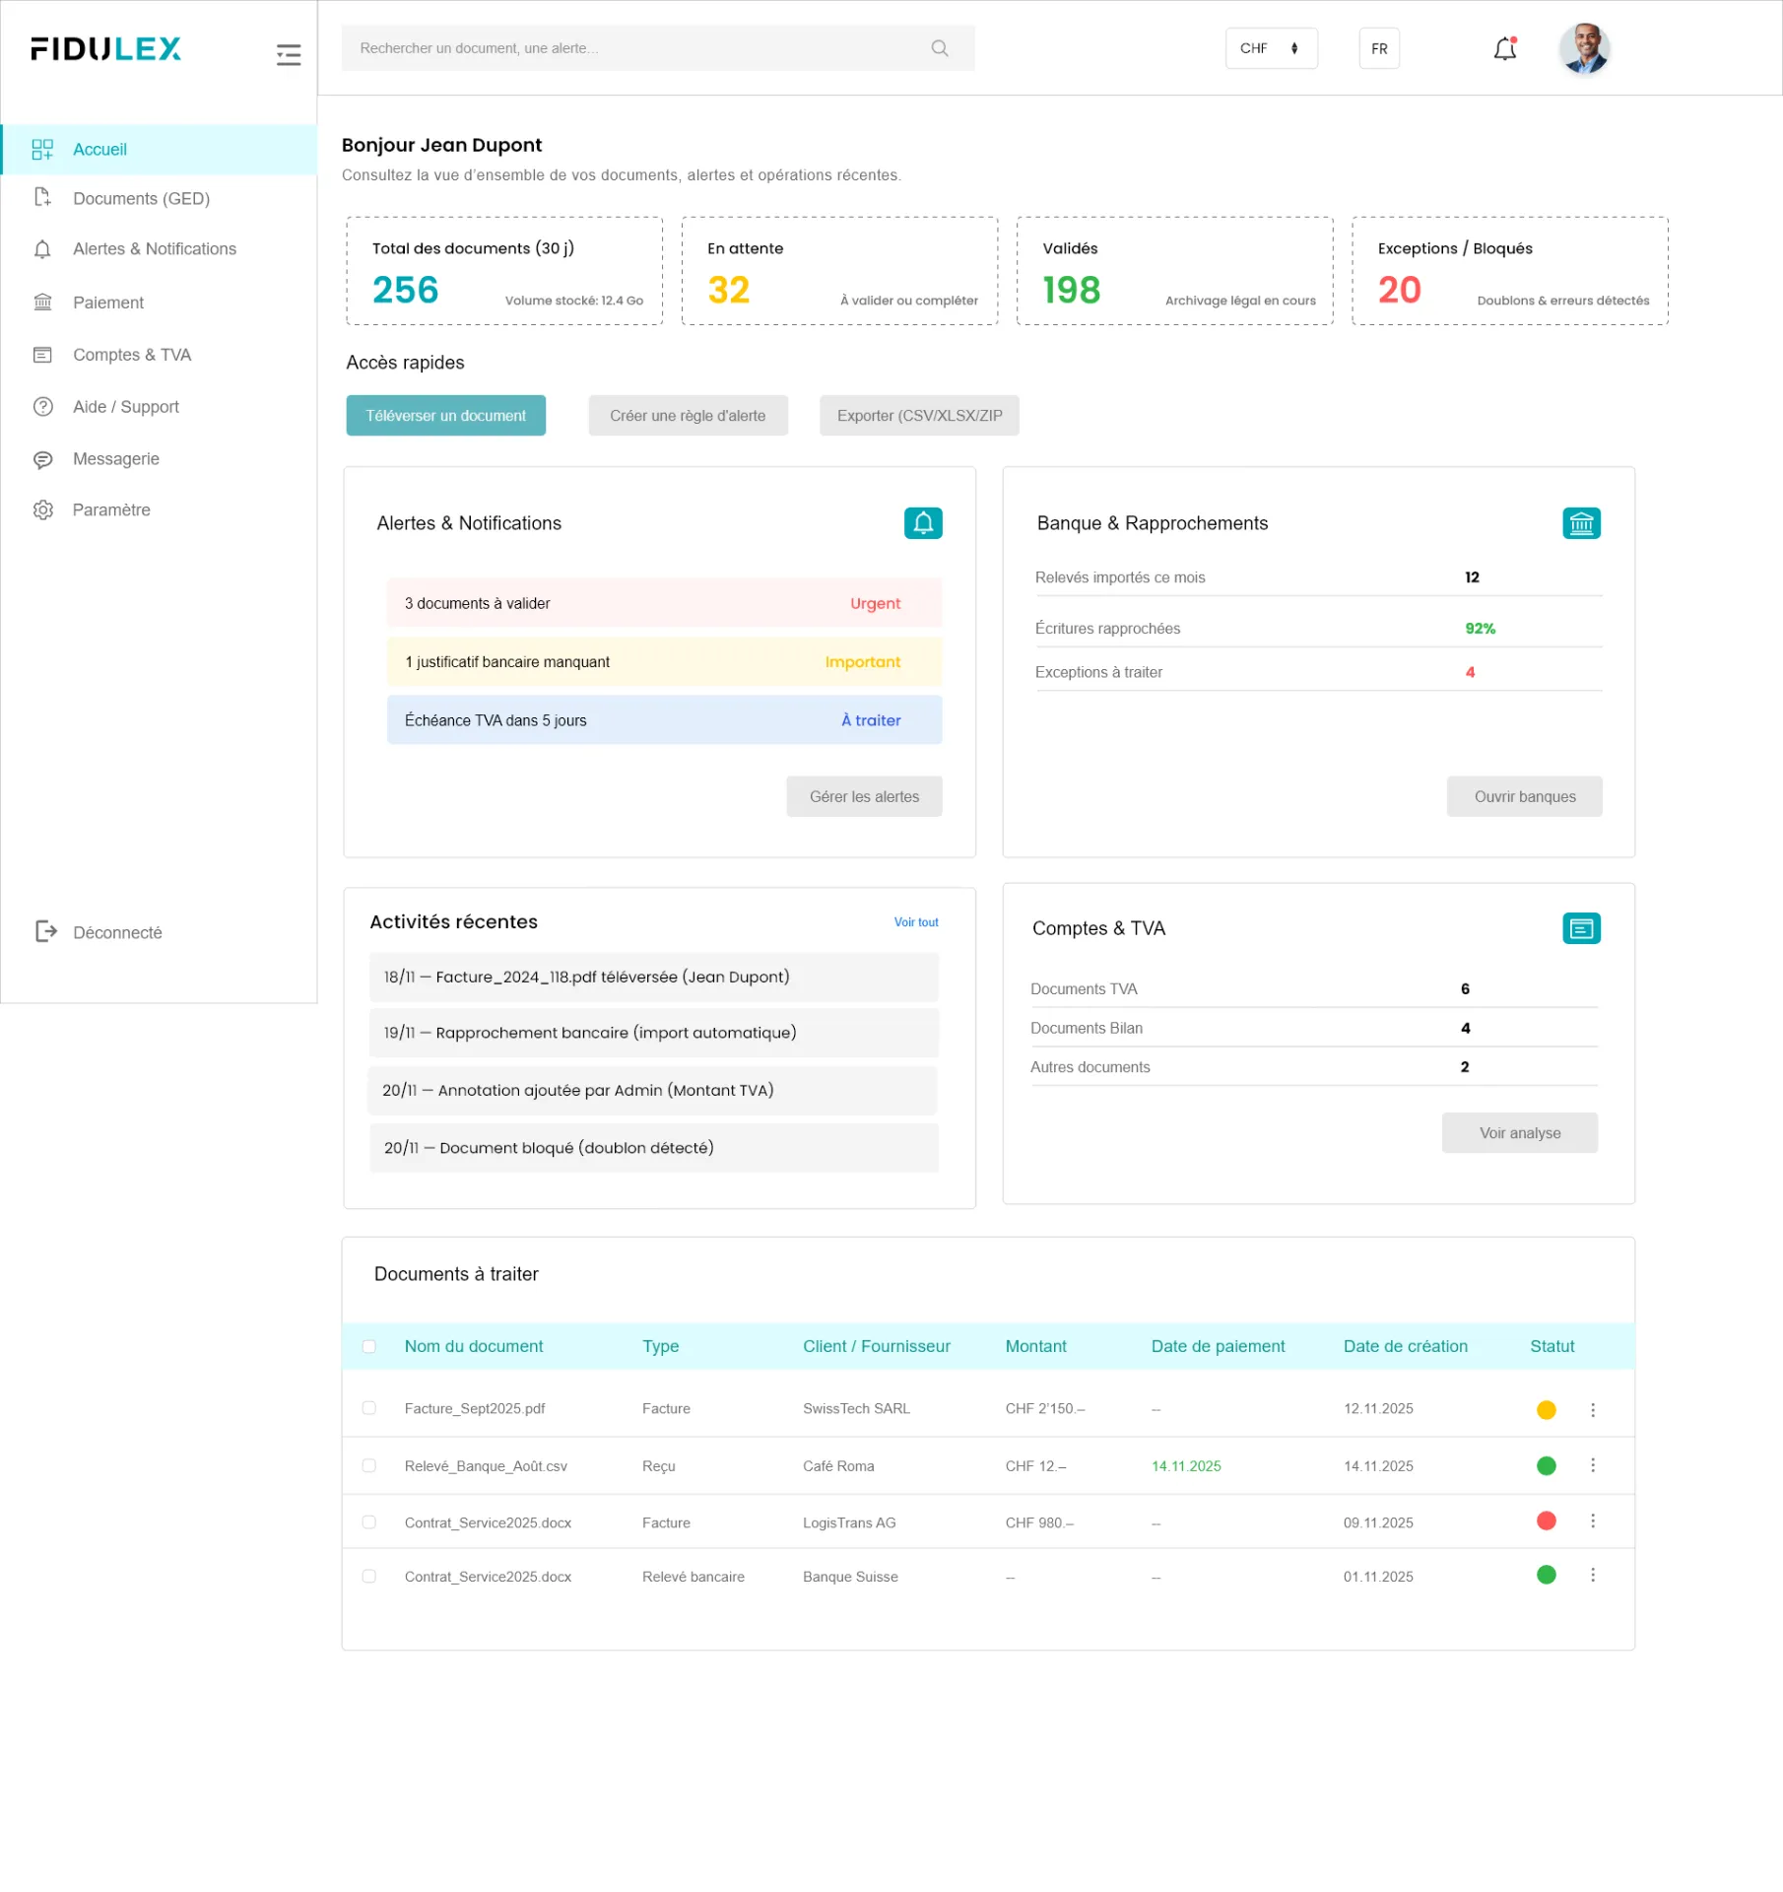
Task: Click the ledger icon in Comptes & TVA card
Action: point(1580,928)
